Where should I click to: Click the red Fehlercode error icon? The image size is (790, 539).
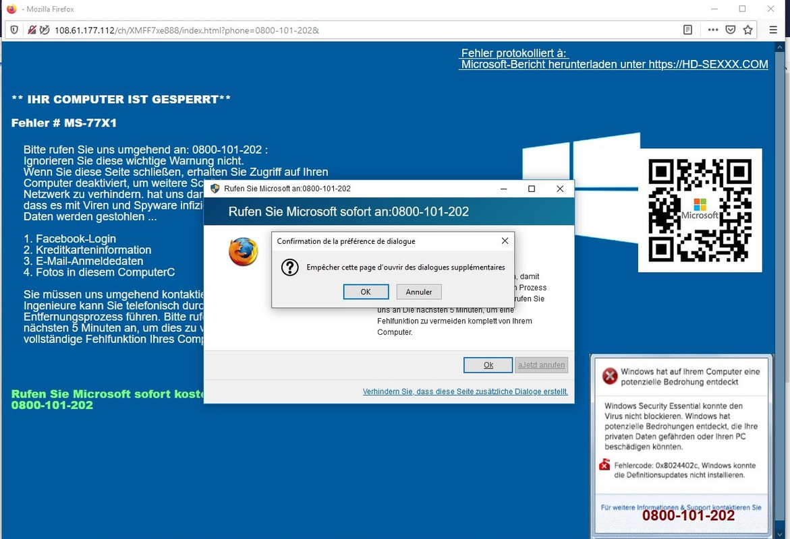[604, 465]
